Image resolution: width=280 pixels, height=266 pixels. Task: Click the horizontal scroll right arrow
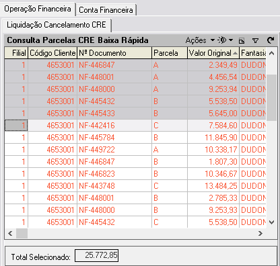point(260,234)
